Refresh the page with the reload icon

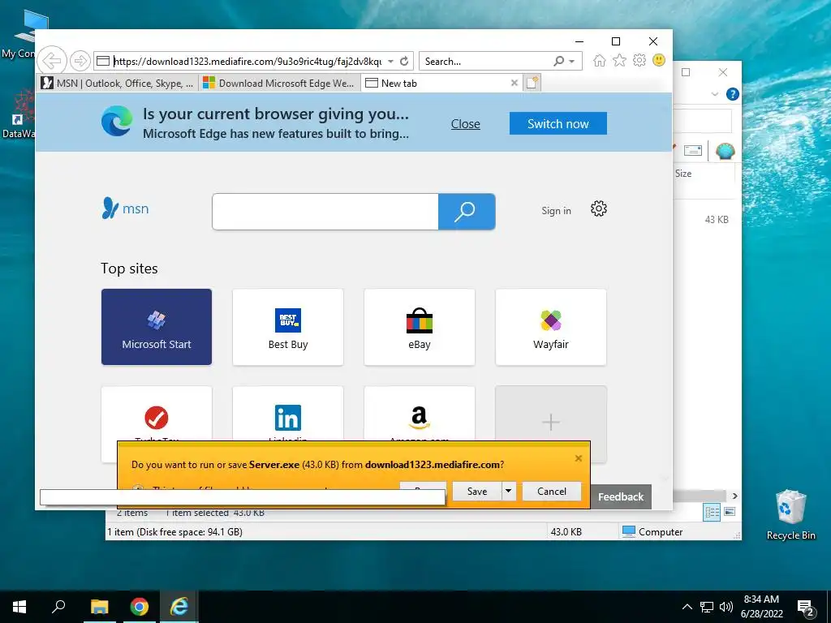[x=404, y=62]
